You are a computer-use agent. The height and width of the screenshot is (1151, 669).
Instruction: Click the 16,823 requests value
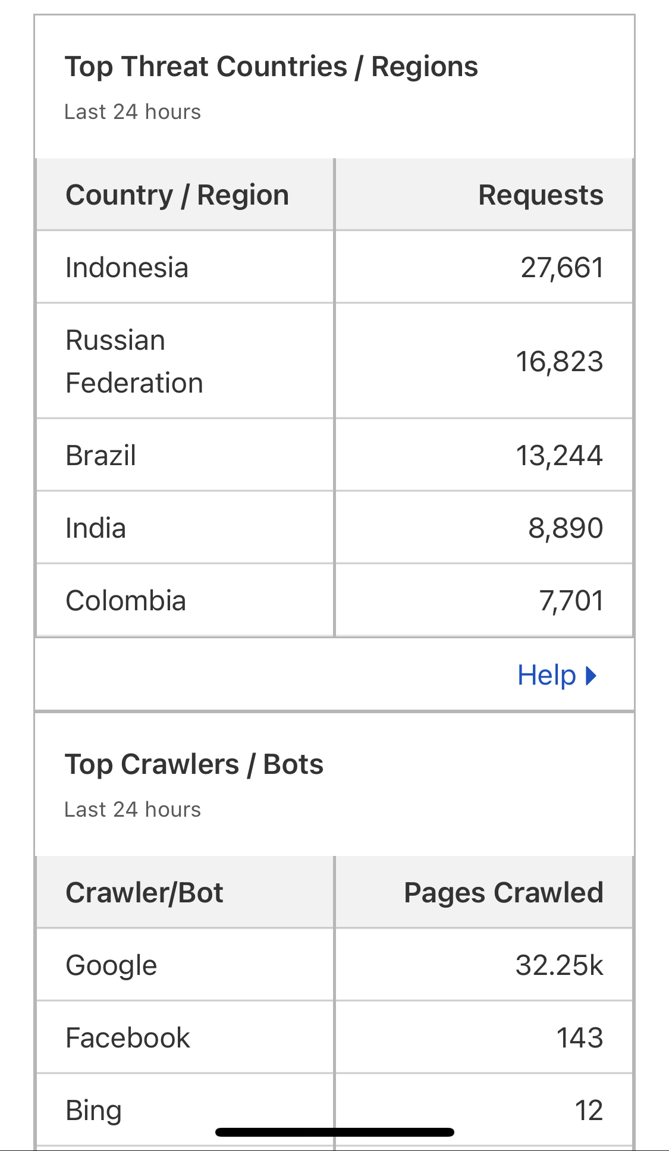(x=560, y=362)
